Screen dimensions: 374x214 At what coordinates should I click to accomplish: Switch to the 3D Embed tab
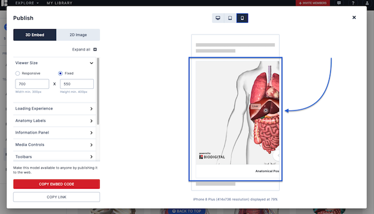(35, 35)
